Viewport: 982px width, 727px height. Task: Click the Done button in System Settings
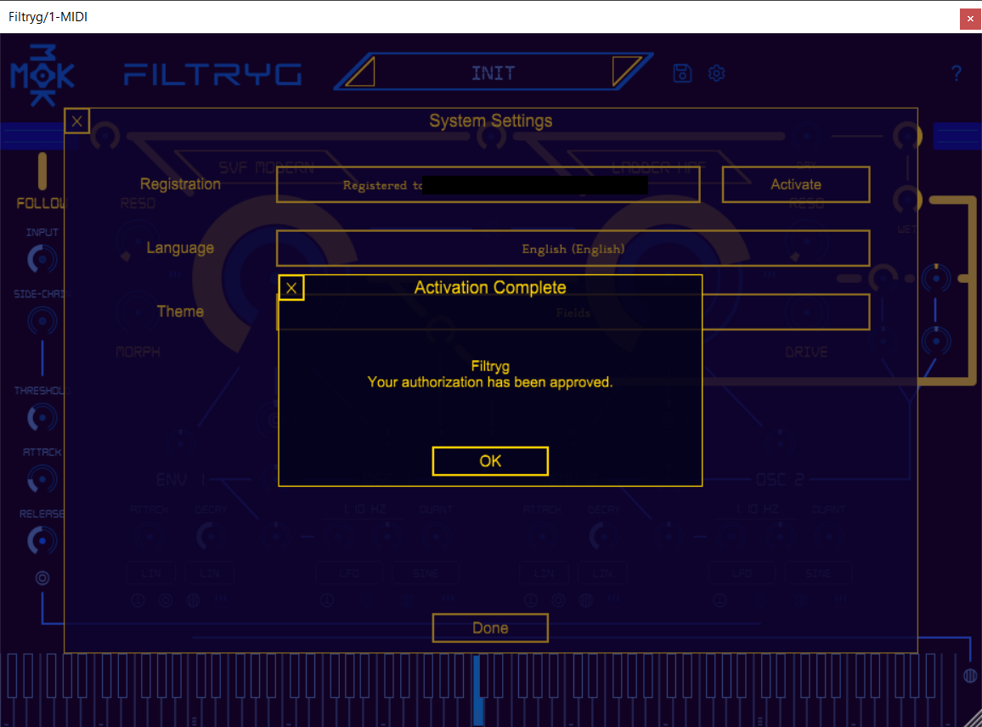pos(490,628)
